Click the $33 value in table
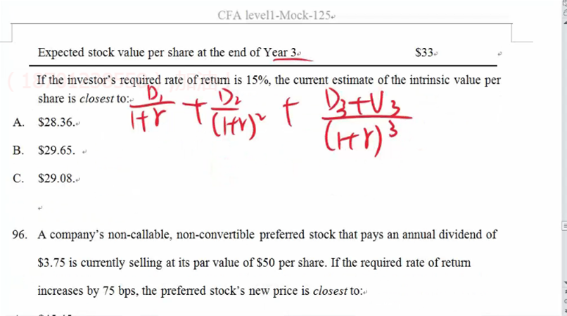Viewport: 567px width, 316px height. 424,53
